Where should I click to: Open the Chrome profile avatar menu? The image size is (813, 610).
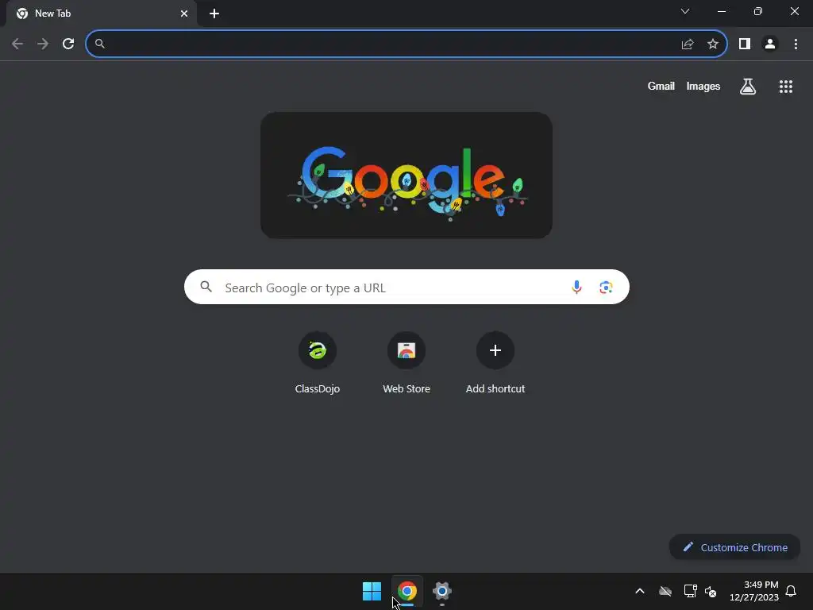click(x=770, y=44)
